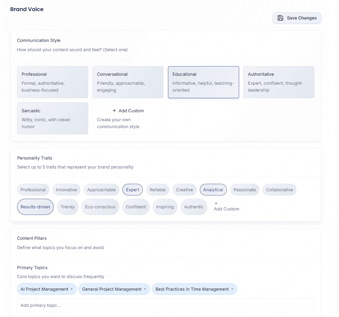Select the Passionate trait
Viewport: 339px width, 317px height.
click(x=244, y=189)
